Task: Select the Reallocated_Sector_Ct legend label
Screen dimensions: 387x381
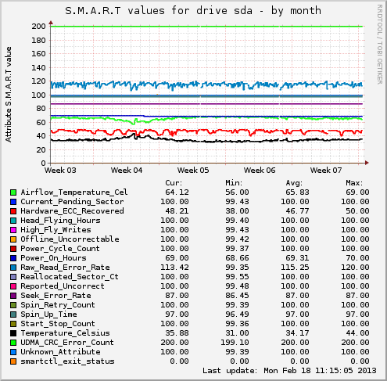Action: pyautogui.click(x=70, y=277)
